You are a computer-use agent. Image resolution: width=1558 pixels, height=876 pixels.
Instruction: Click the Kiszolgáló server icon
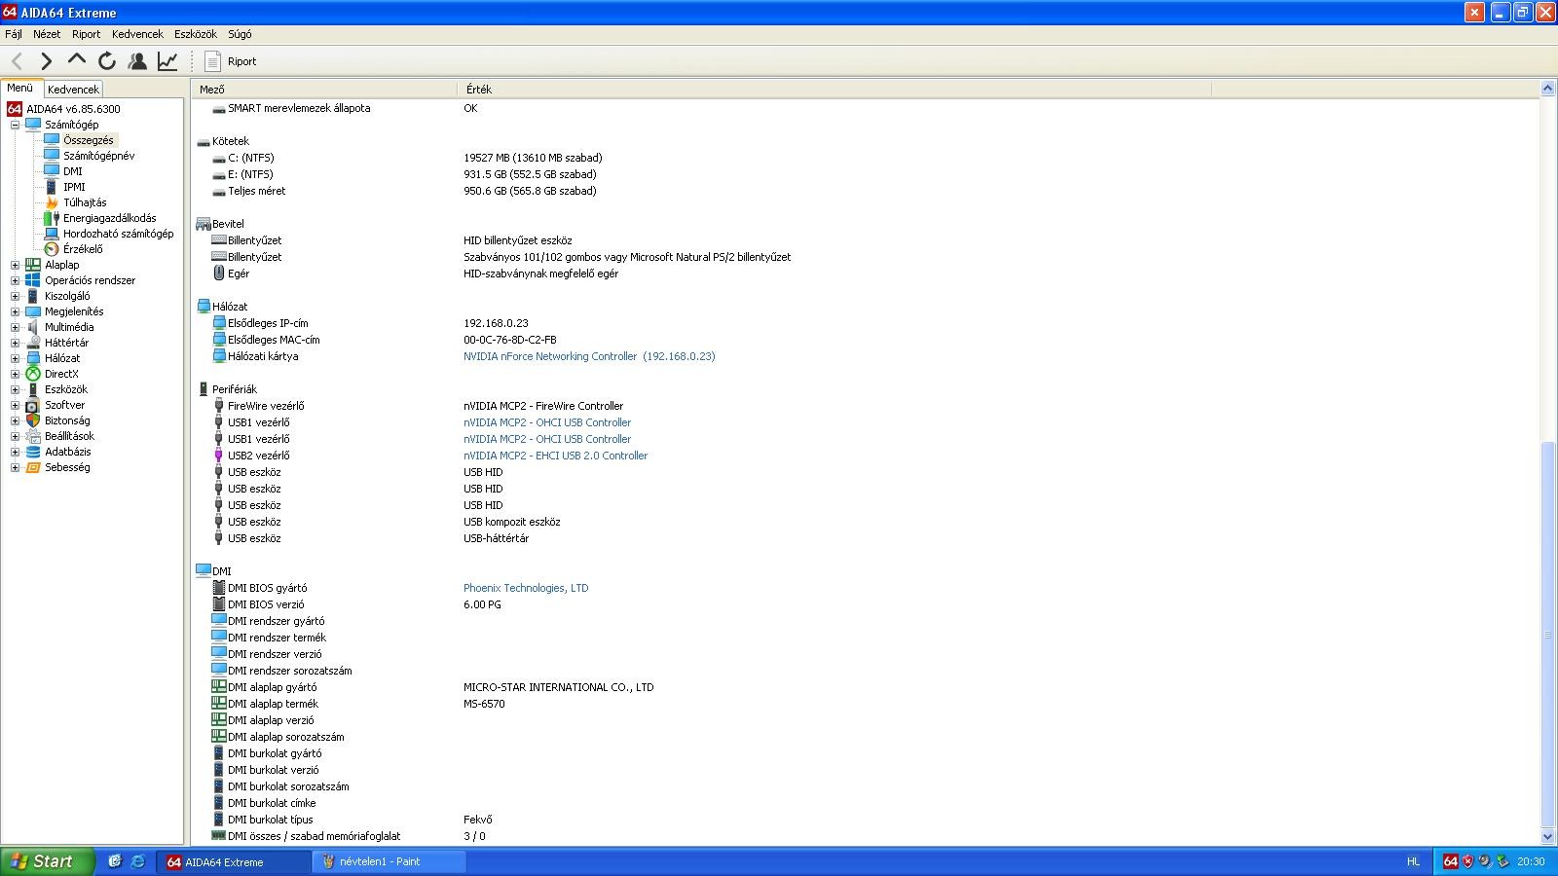pyautogui.click(x=33, y=296)
